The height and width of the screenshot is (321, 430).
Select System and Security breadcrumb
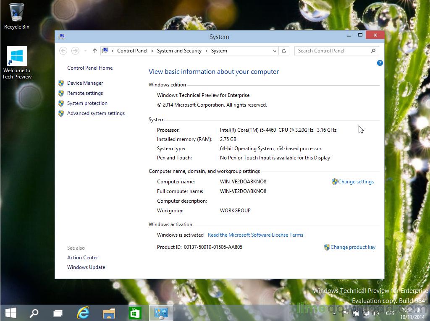point(179,51)
